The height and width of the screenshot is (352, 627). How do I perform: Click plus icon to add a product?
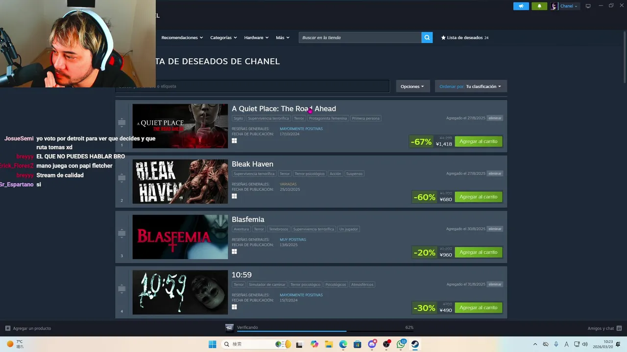(x=7, y=328)
